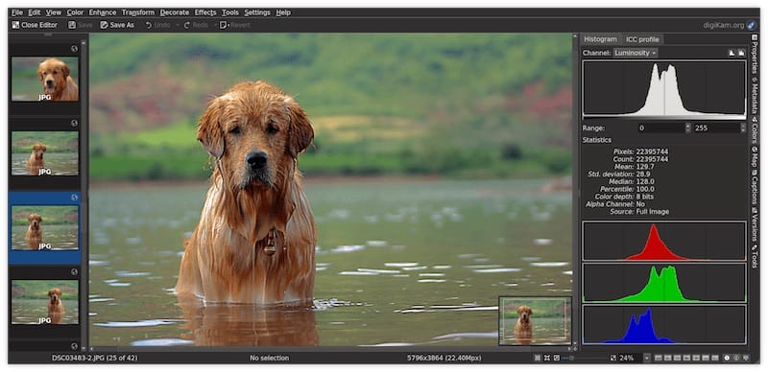Select the top close-up dog thumbnail
768x372 pixels.
[x=44, y=79]
